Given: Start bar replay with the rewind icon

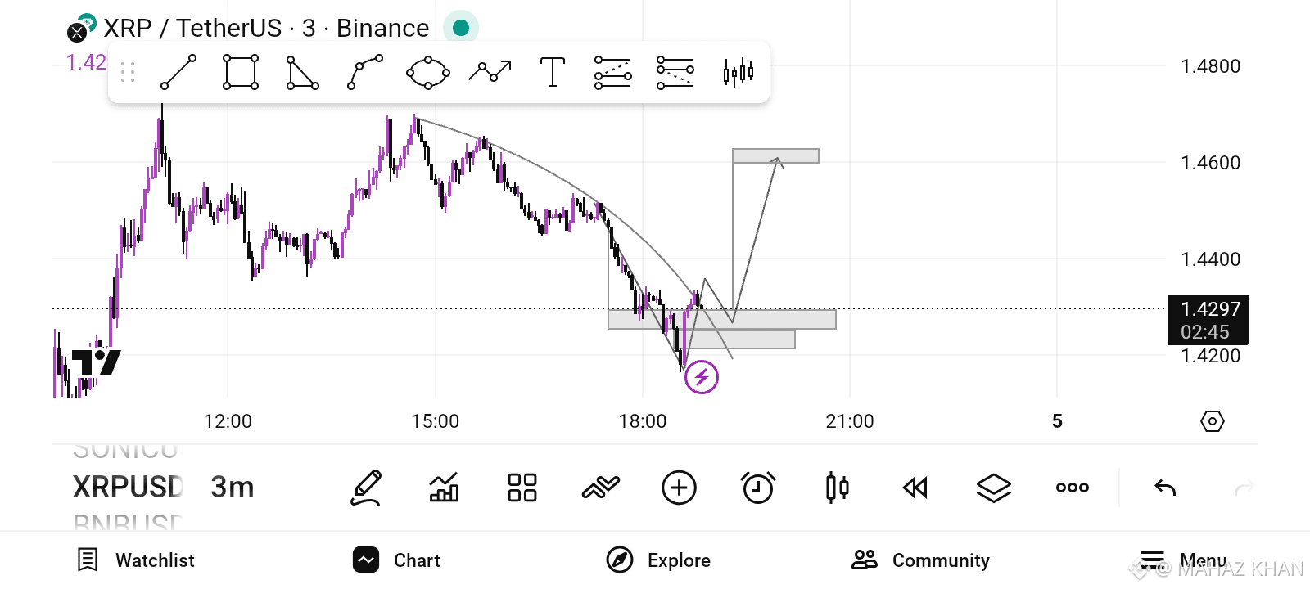Looking at the screenshot, I should click(x=915, y=488).
